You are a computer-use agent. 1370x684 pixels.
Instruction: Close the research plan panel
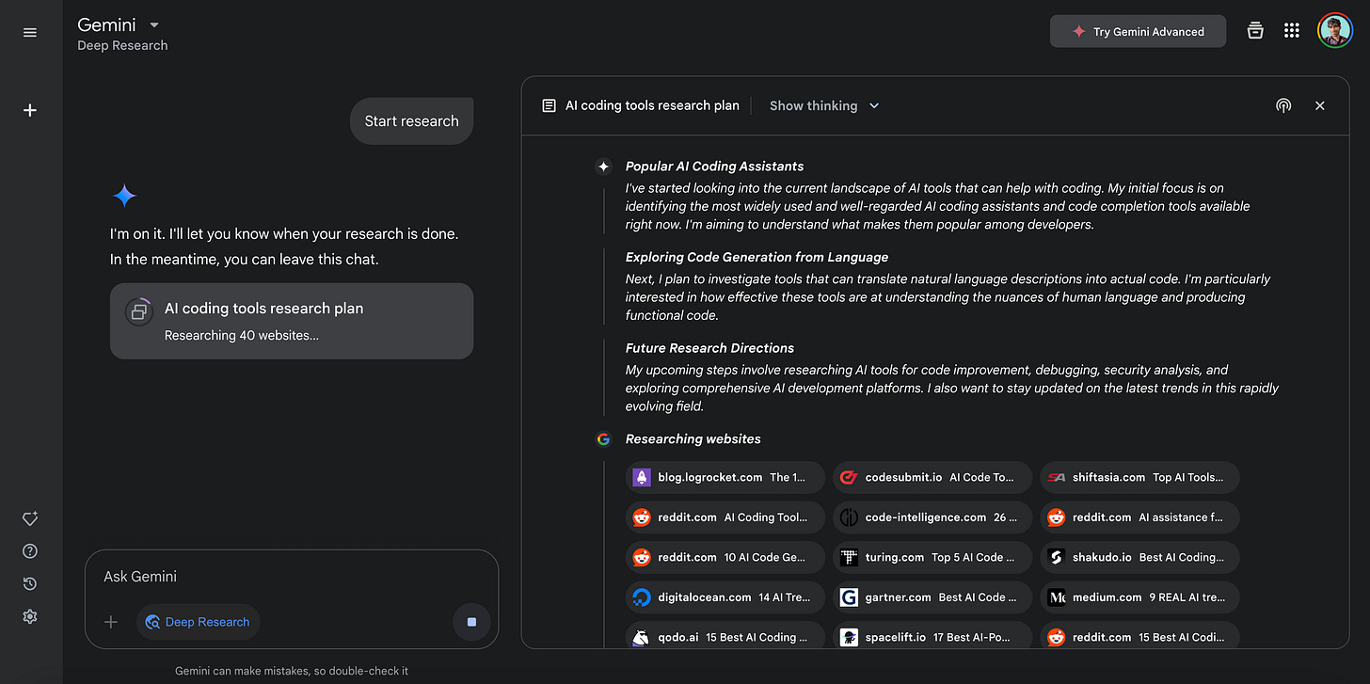(x=1320, y=105)
